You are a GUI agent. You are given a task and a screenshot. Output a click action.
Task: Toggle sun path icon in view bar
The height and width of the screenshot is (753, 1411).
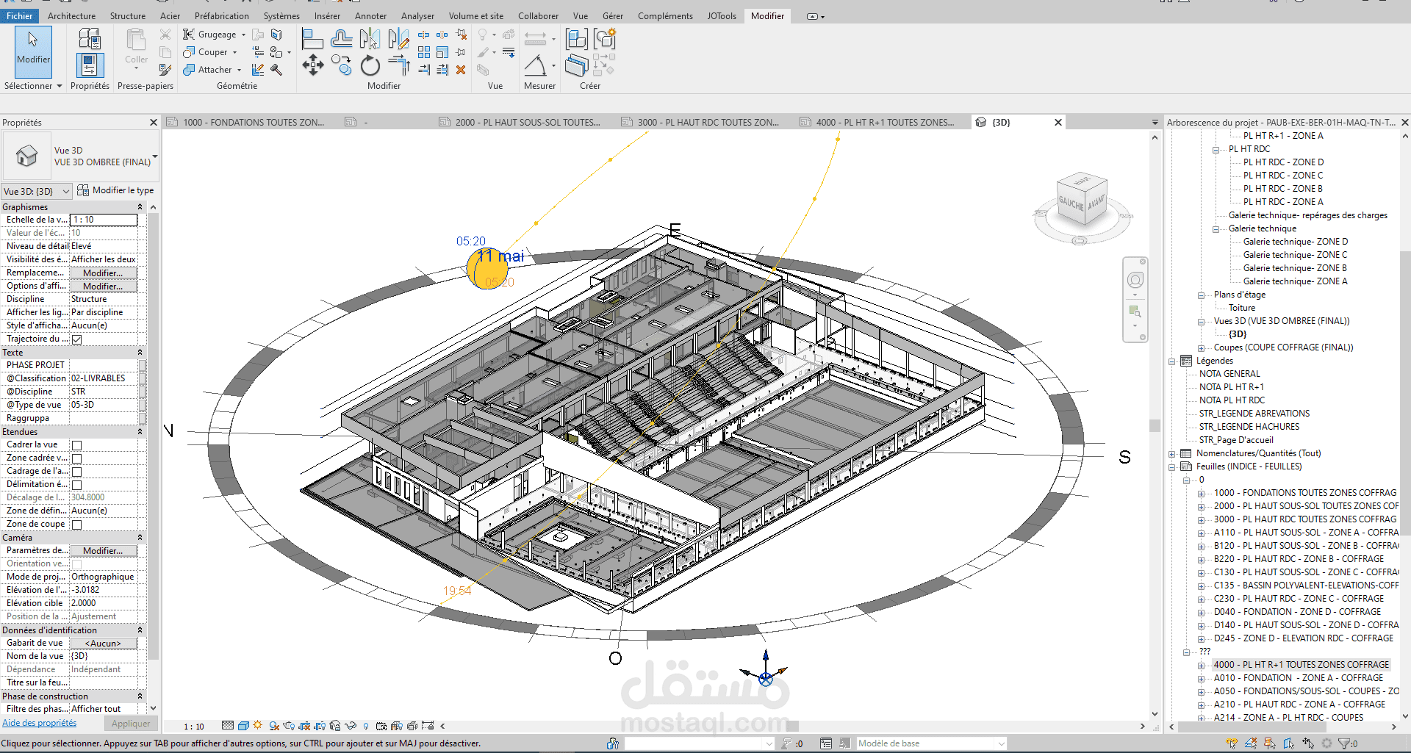[258, 726]
